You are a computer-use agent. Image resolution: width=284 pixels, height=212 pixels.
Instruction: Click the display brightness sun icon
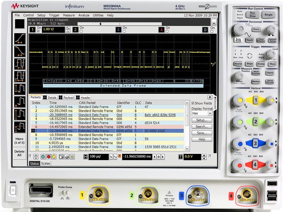coord(72,157)
